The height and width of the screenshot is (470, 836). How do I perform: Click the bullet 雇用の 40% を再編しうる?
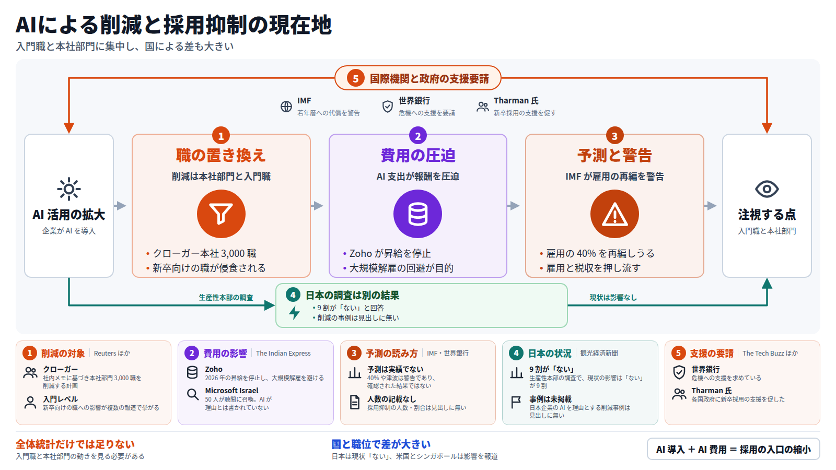(597, 254)
